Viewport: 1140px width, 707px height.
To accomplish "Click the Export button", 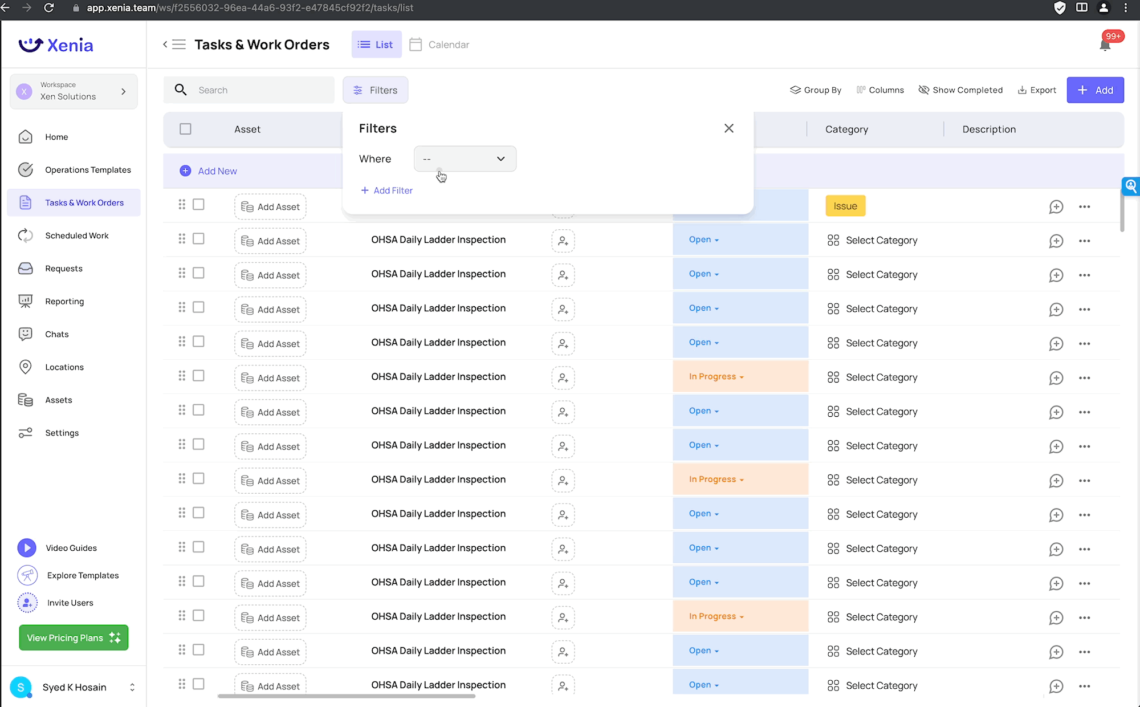I will pyautogui.click(x=1037, y=90).
